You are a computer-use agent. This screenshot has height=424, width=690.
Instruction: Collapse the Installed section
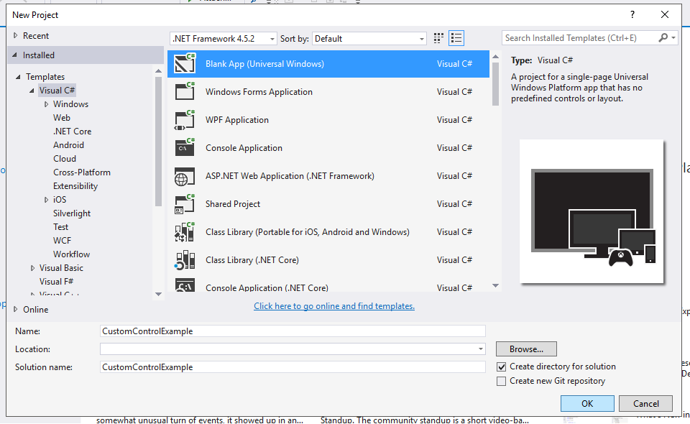[14, 55]
